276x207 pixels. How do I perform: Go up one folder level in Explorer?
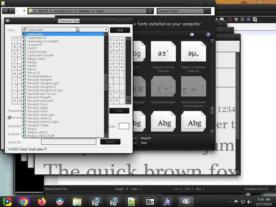pos(24,11)
